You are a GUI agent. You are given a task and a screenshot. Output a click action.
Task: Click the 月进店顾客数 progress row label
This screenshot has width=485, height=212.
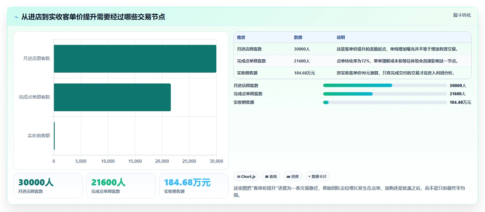point(246,86)
